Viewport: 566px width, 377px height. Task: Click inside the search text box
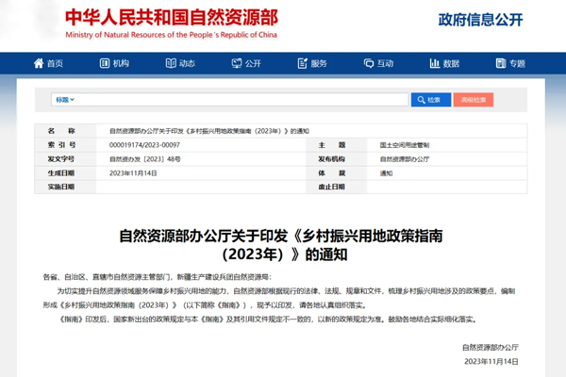(x=245, y=99)
